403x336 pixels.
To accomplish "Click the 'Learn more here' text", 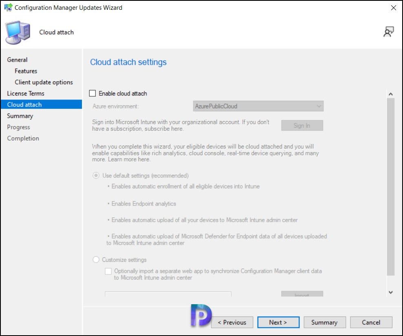I will [x=129, y=159].
